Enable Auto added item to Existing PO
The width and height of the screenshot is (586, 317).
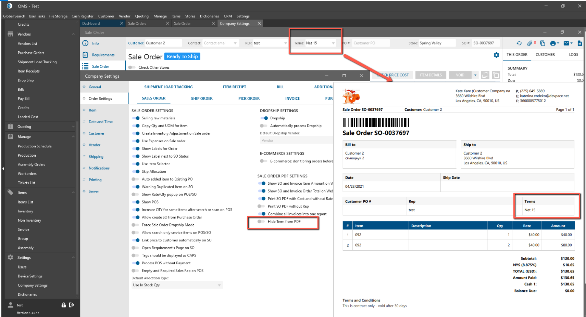(136, 179)
